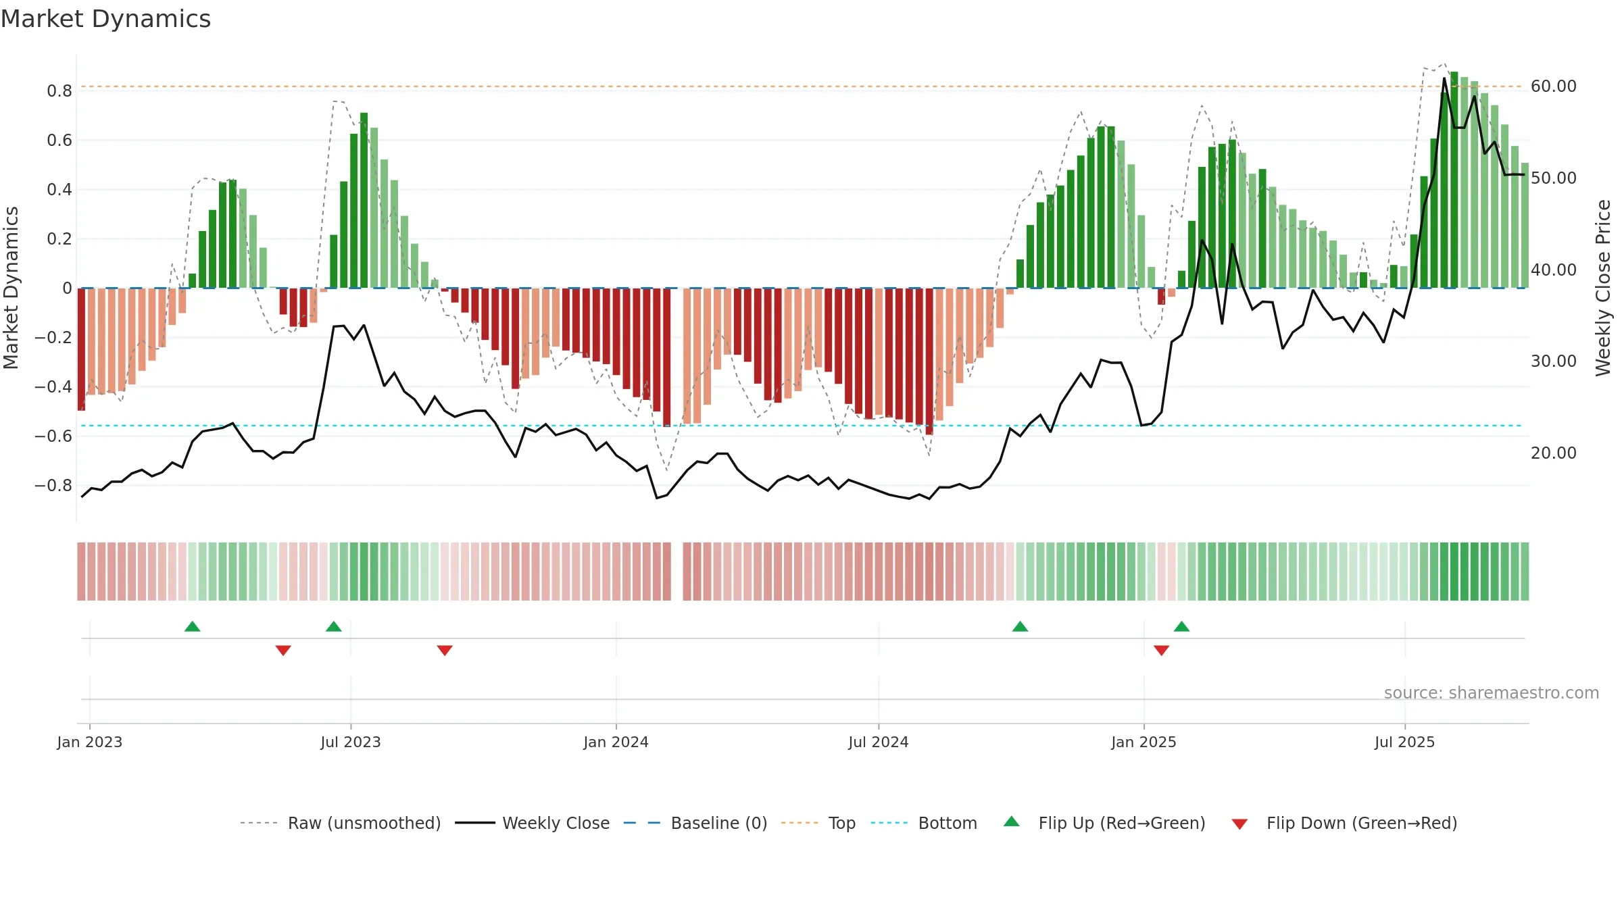Click the first flip-up marker in early 2023
Image resolution: width=1622 pixels, height=912 pixels.
pyautogui.click(x=193, y=626)
